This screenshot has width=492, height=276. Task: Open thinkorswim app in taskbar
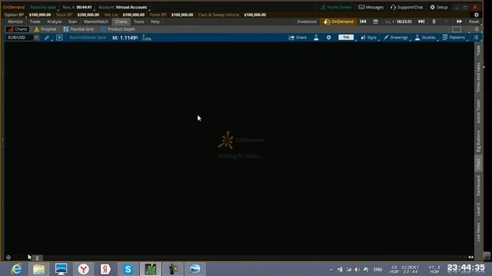pos(151,269)
